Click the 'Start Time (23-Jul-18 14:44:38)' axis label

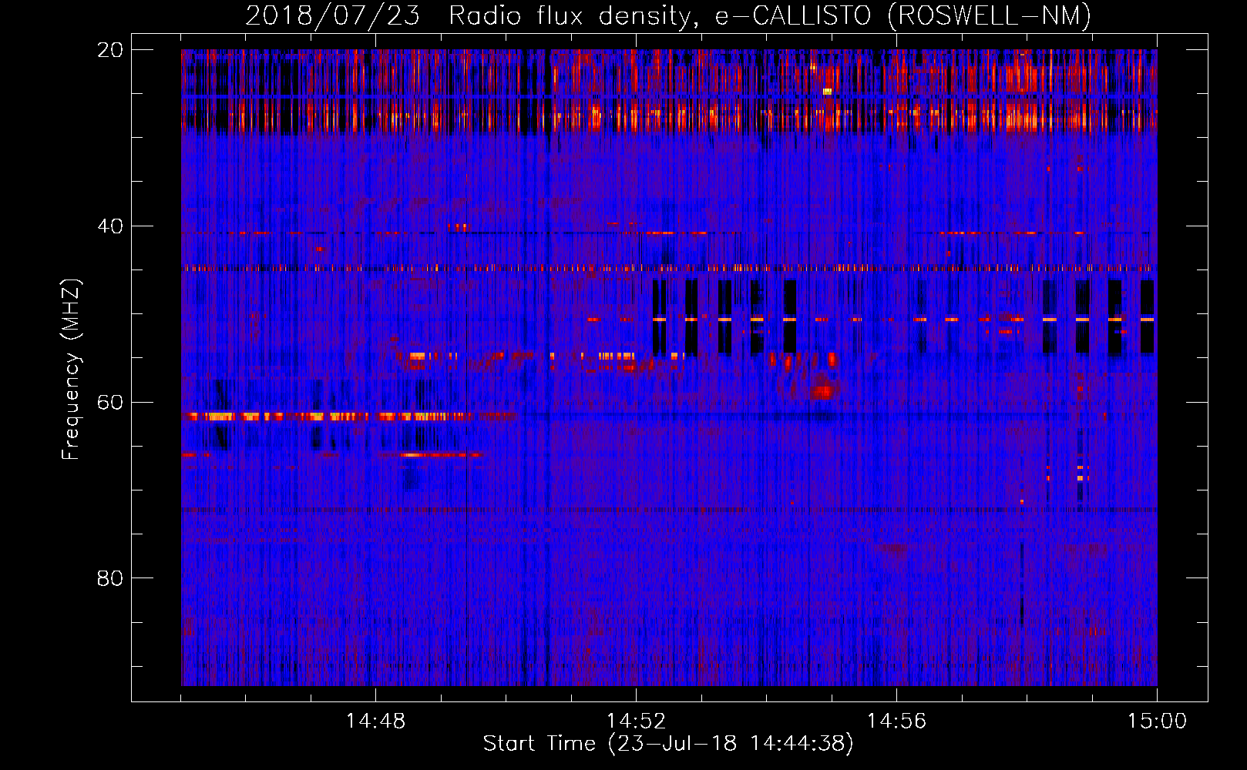pyautogui.click(x=668, y=744)
